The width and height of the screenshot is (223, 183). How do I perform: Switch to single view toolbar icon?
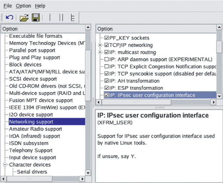coord(50,17)
